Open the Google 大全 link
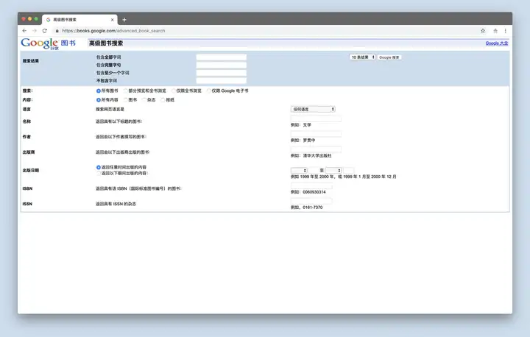This screenshot has width=530, height=337. pyautogui.click(x=497, y=43)
